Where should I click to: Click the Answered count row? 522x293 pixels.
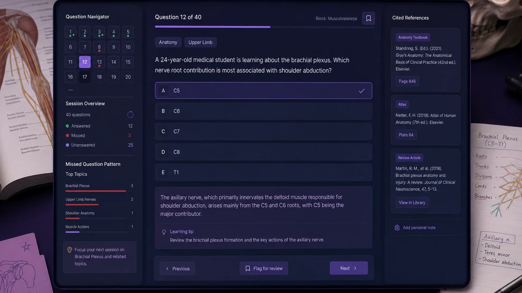click(100, 126)
